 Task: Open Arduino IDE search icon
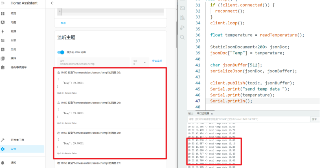point(182,37)
